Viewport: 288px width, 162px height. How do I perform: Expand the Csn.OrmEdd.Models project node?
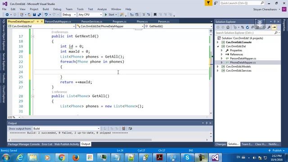point(218,67)
